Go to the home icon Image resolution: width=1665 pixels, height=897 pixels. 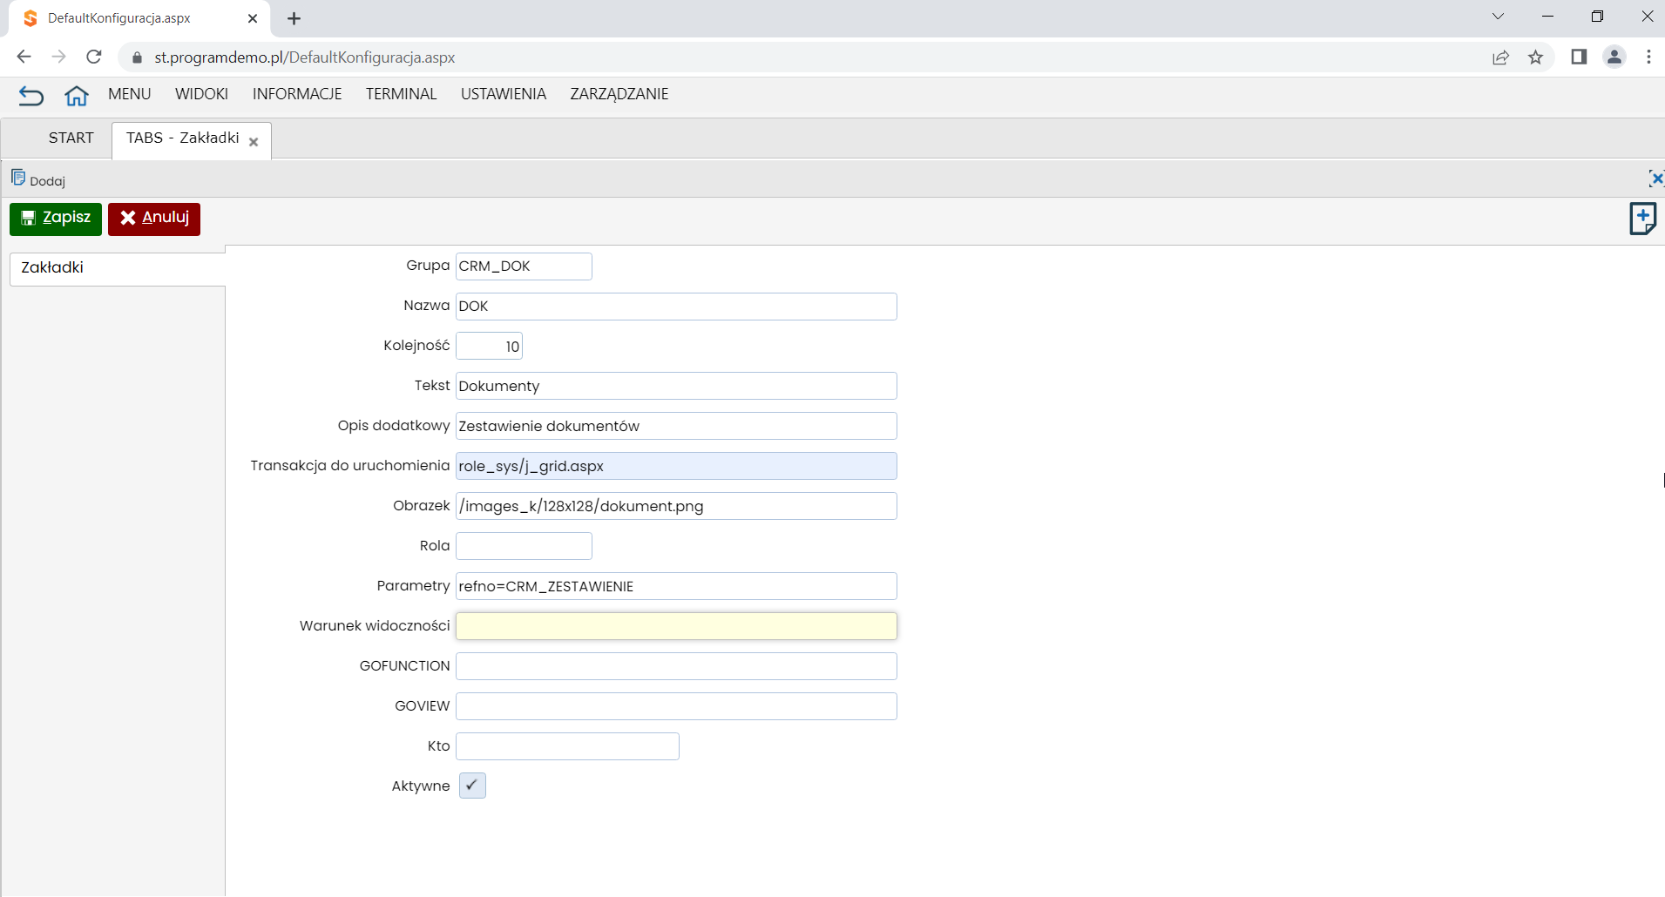(77, 95)
